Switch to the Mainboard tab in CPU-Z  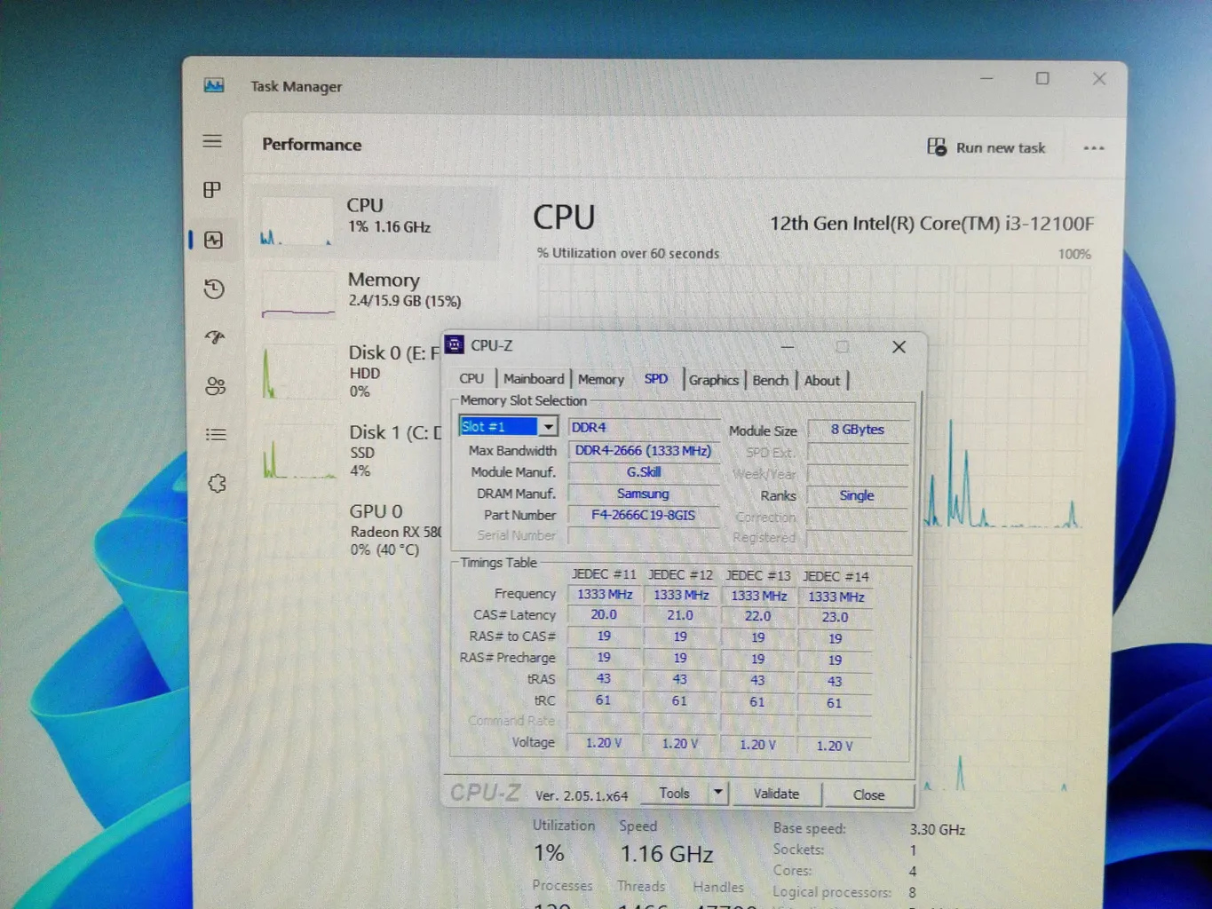(533, 379)
